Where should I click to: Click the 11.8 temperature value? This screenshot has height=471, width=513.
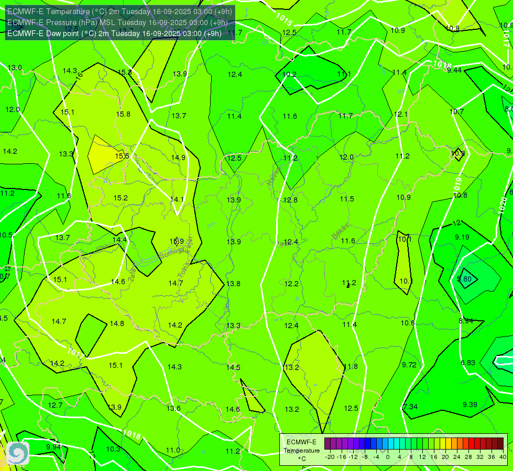[x=351, y=366]
